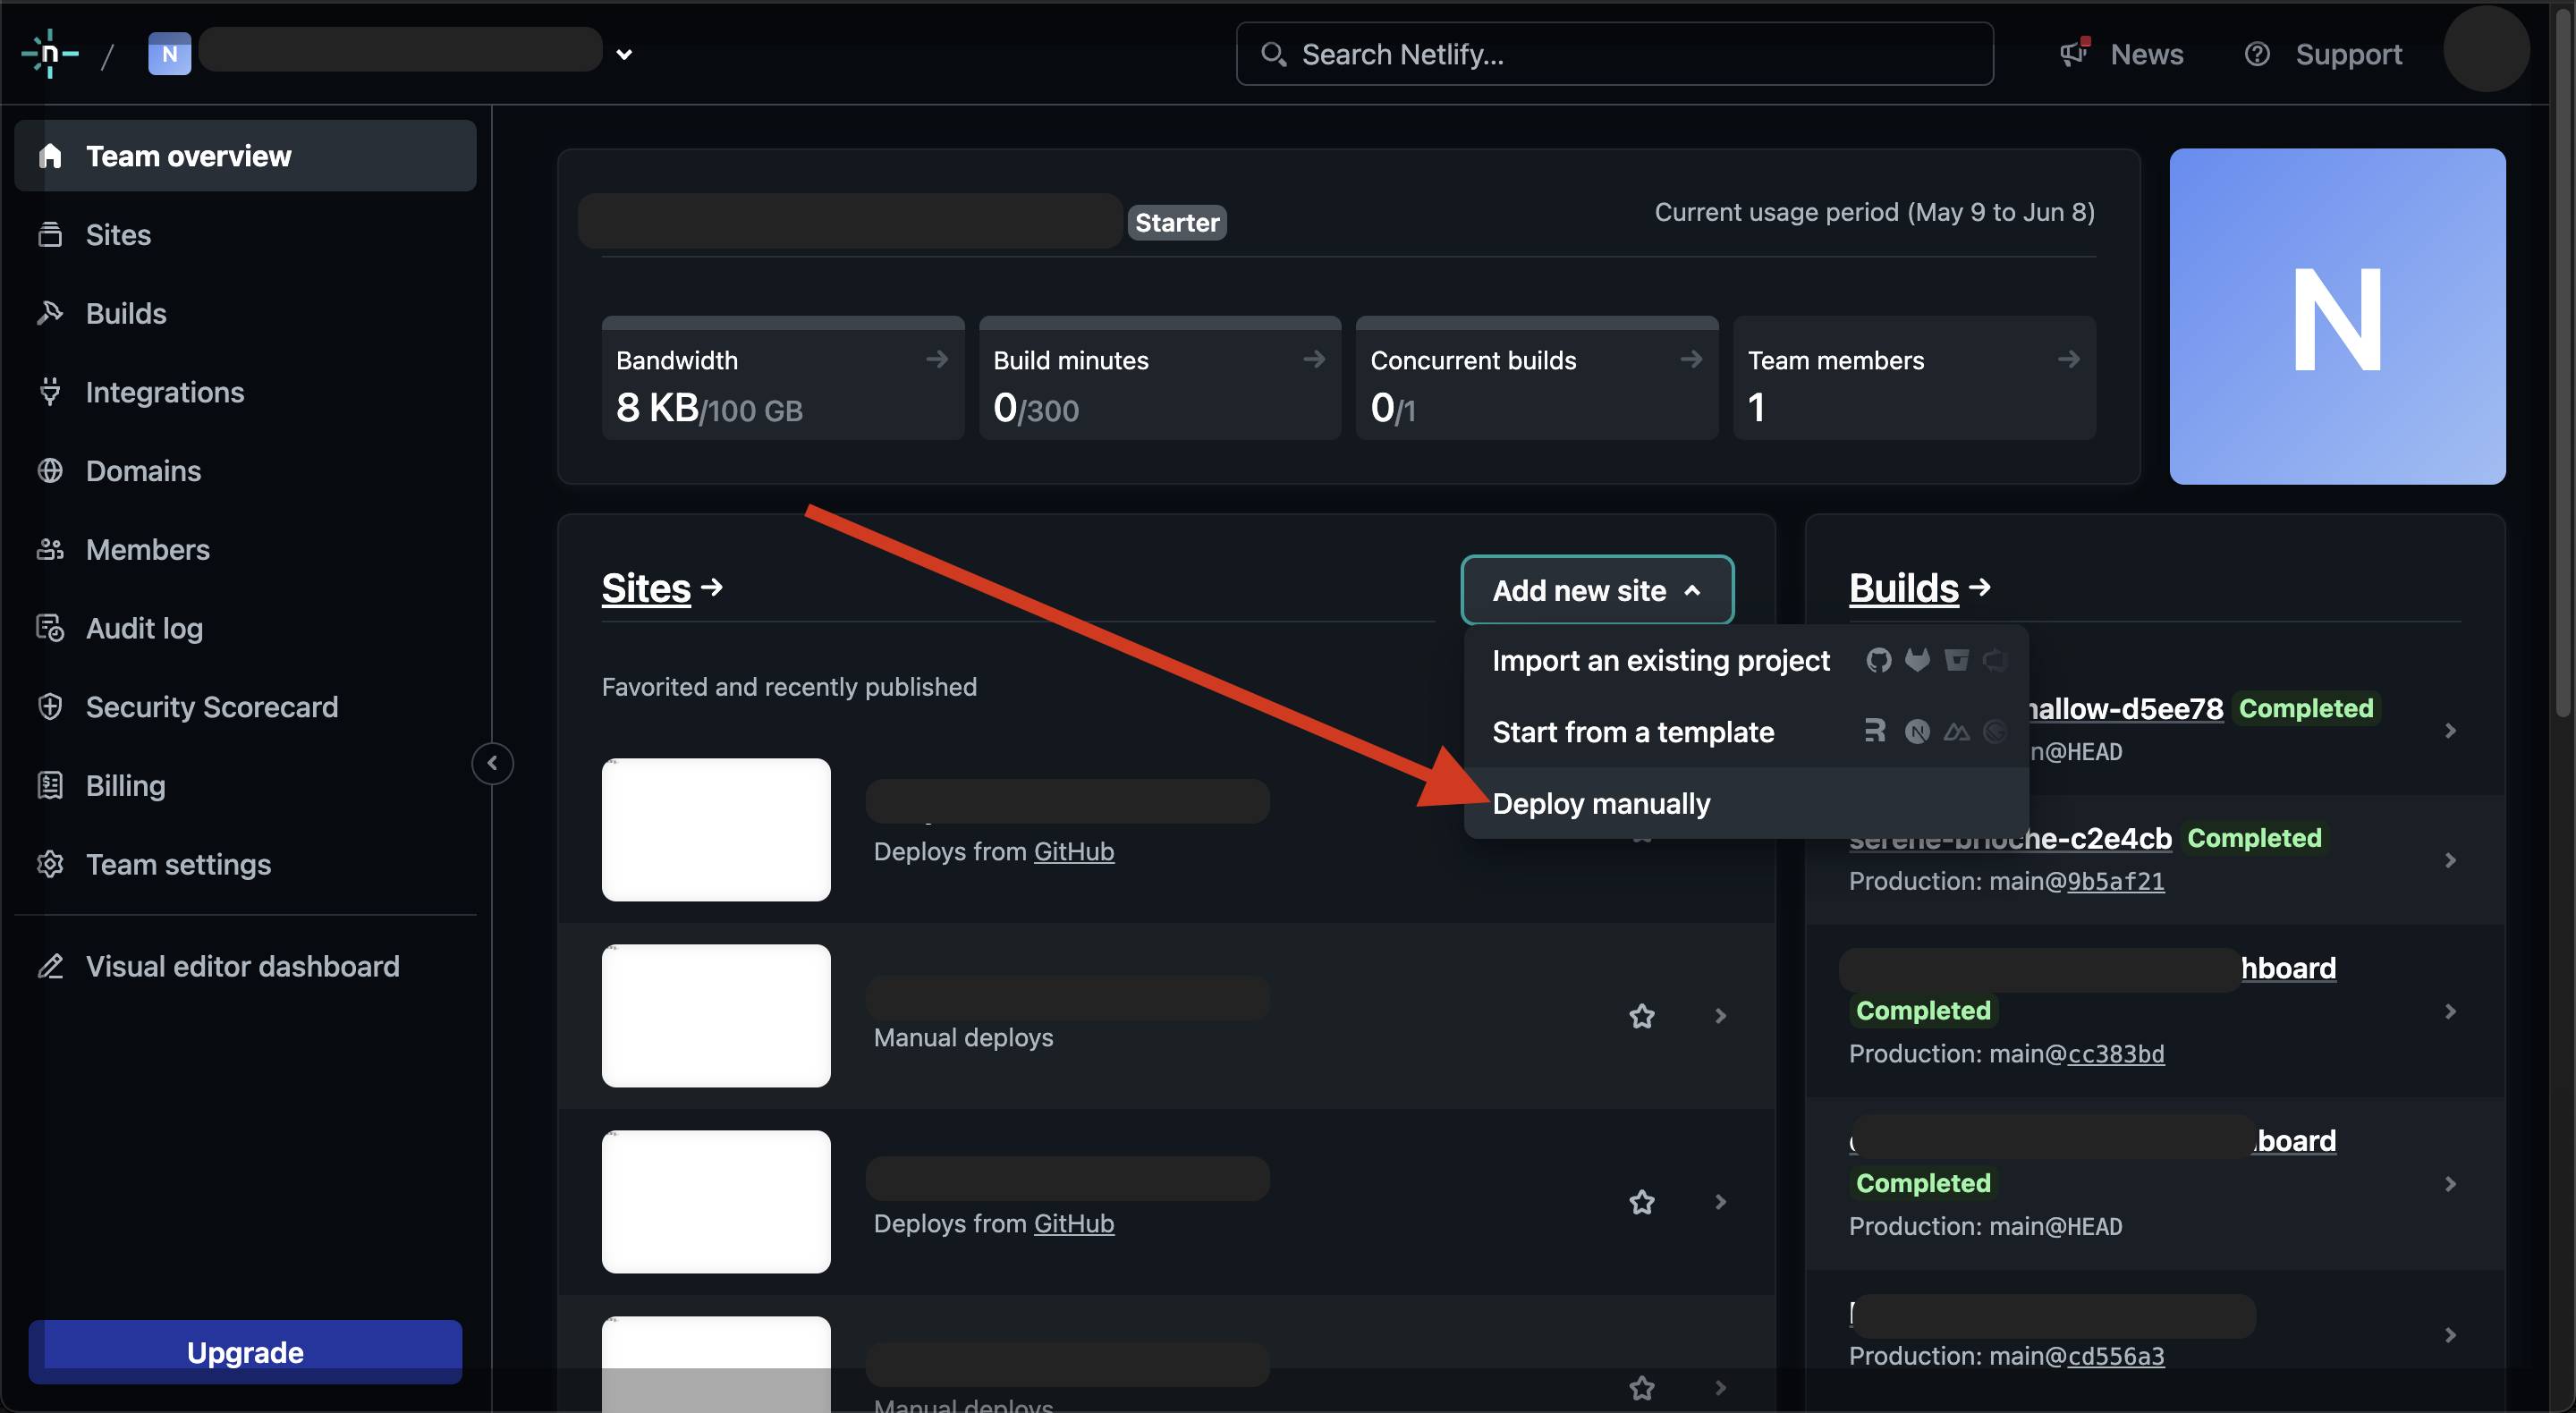Collapse the sidebar with the chevron button
The image size is (2576, 1413).
point(492,764)
